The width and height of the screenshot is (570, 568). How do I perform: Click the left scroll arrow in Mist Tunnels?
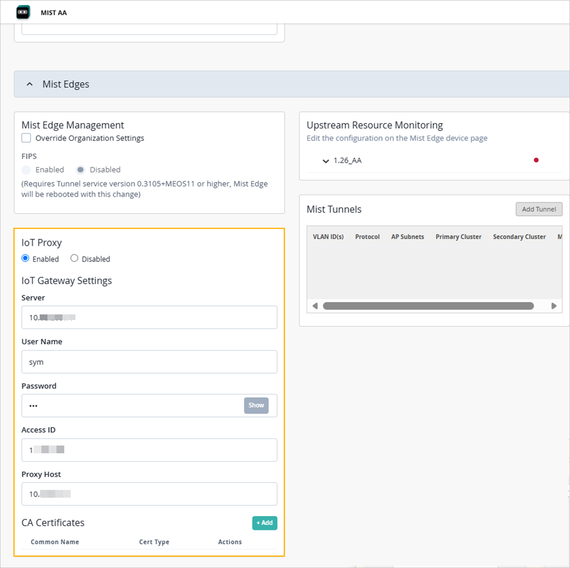tap(315, 306)
